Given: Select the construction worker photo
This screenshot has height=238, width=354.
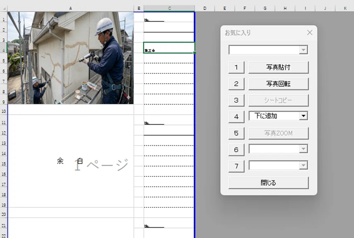Looking at the screenshot, I should (x=70, y=58).
